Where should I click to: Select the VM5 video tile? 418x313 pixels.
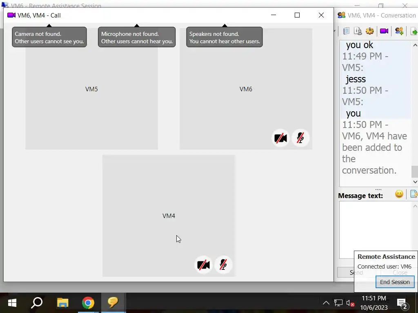coord(91,89)
